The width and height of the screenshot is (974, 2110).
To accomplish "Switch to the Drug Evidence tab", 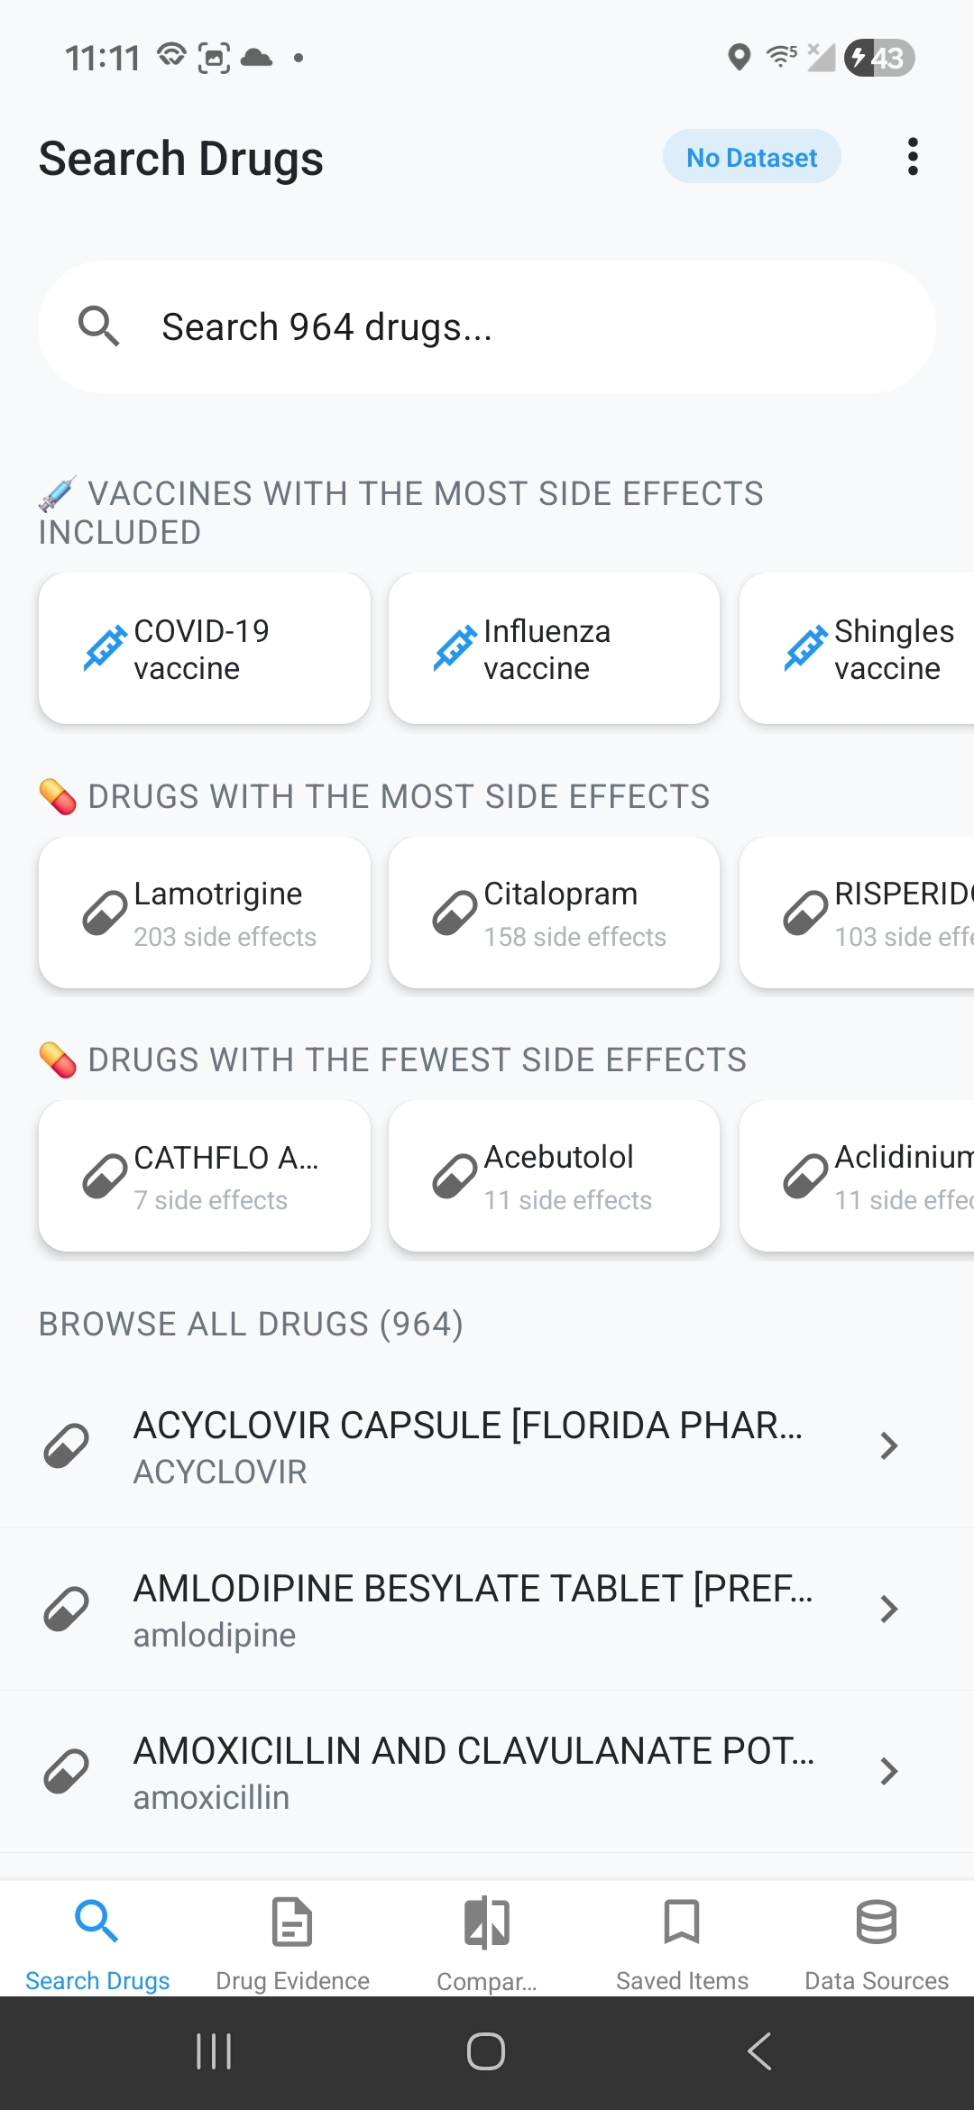I will (x=292, y=1941).
